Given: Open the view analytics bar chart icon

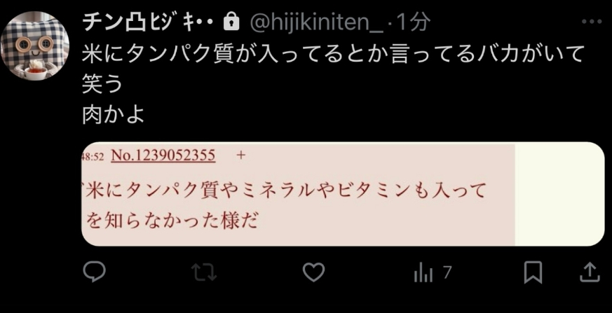Looking at the screenshot, I should coord(423,272).
